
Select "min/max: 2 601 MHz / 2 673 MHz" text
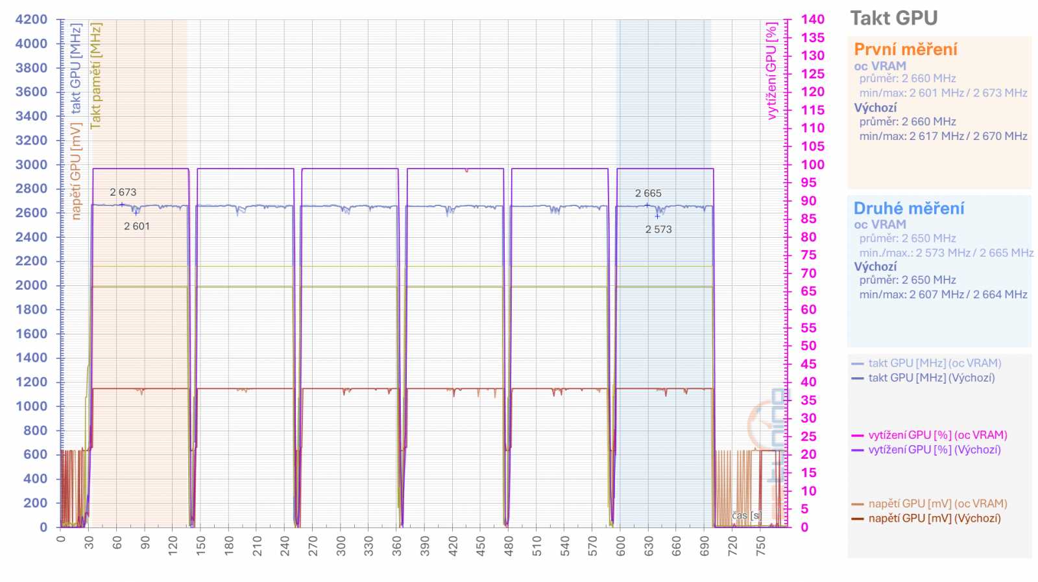pos(943,93)
